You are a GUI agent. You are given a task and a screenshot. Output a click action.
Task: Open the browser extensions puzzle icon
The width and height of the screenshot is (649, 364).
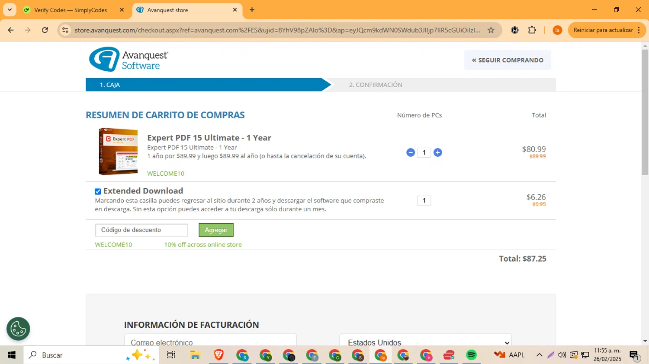[532, 30]
